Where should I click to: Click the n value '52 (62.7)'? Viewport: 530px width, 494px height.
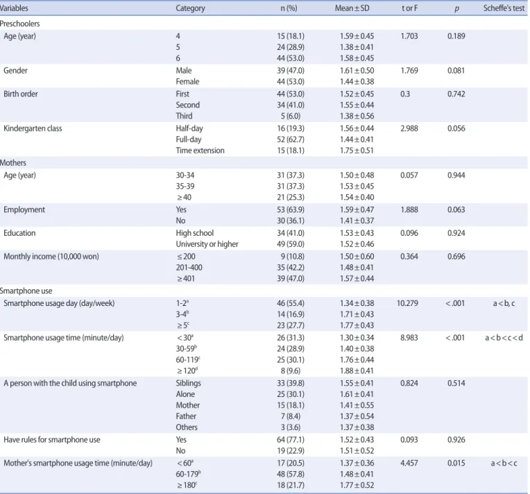click(291, 139)
